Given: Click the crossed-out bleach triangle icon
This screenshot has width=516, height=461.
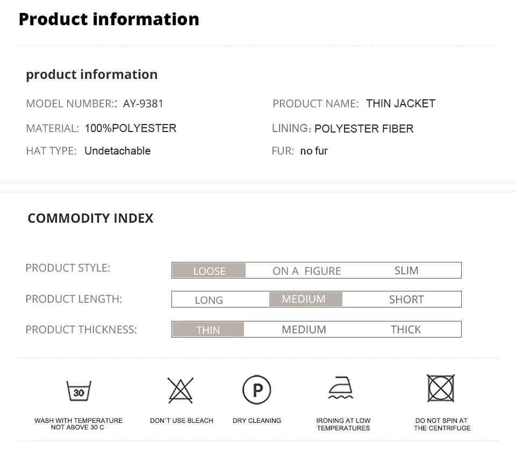Looking at the screenshot, I should click(181, 390).
